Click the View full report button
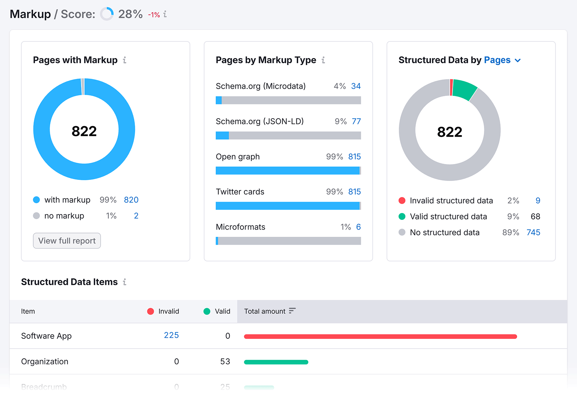The height and width of the screenshot is (394, 577). point(66,240)
